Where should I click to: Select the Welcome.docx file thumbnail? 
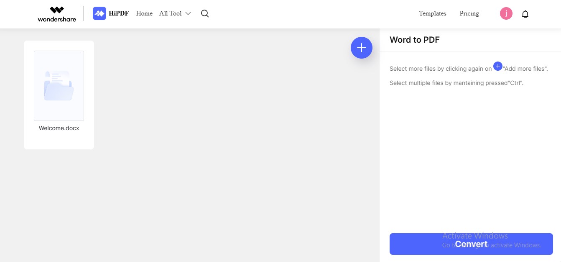point(59,86)
